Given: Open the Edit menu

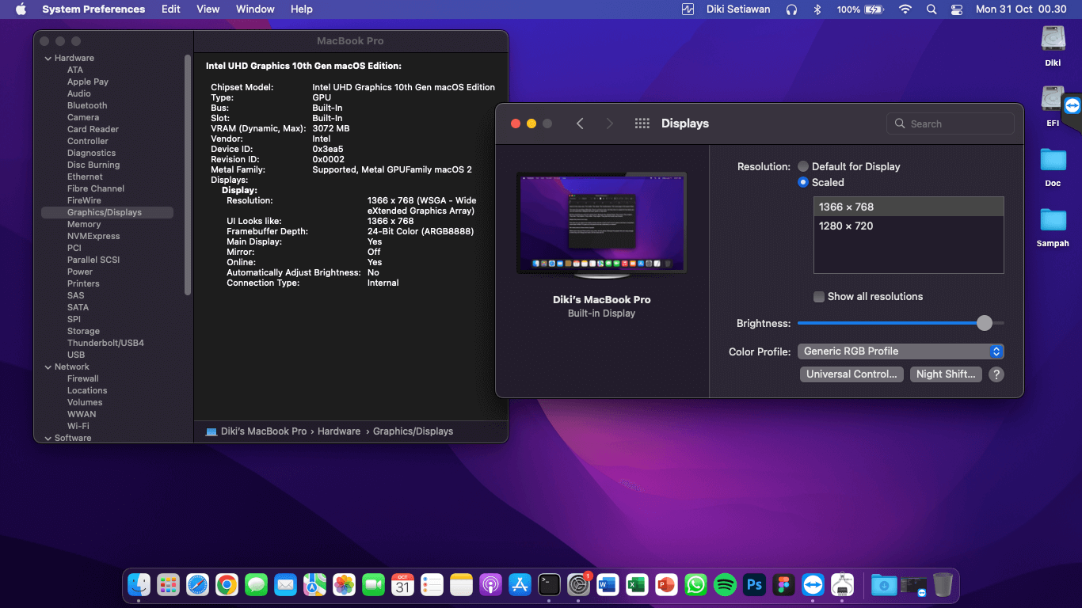Looking at the screenshot, I should point(170,9).
